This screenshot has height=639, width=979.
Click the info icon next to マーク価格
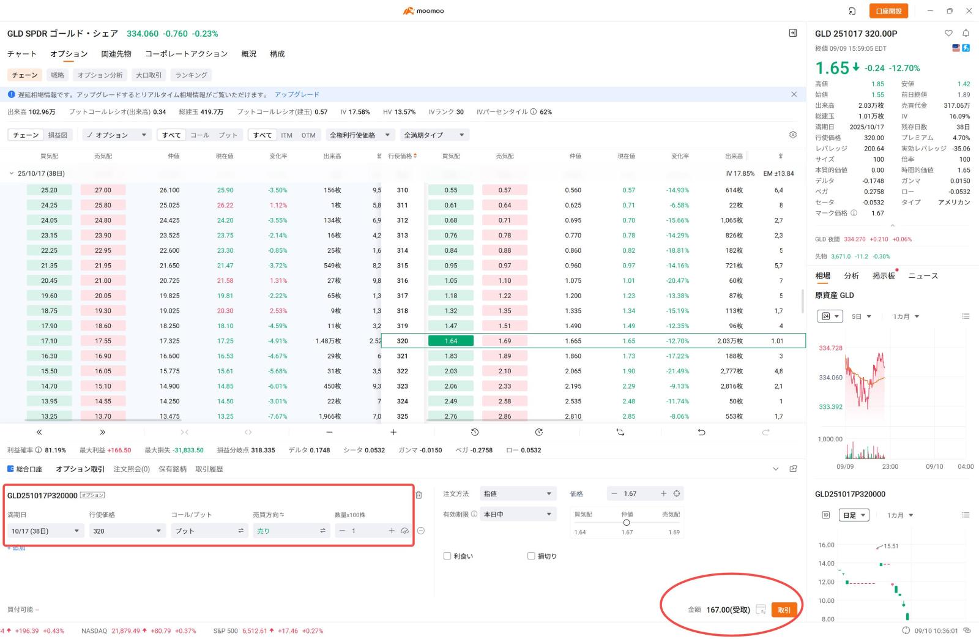(854, 213)
